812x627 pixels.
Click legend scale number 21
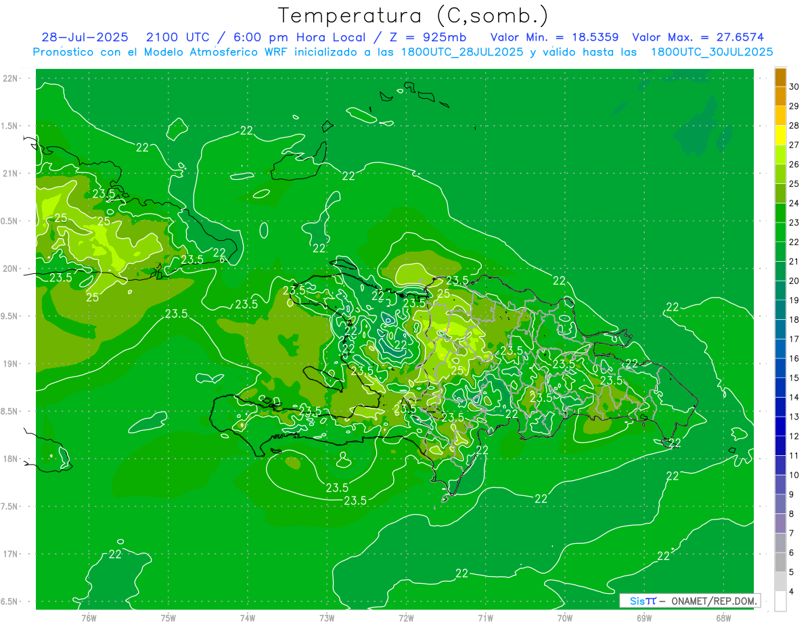[x=794, y=262]
